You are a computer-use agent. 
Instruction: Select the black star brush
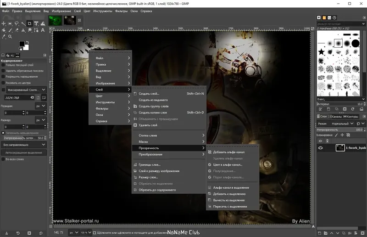pos(321,52)
